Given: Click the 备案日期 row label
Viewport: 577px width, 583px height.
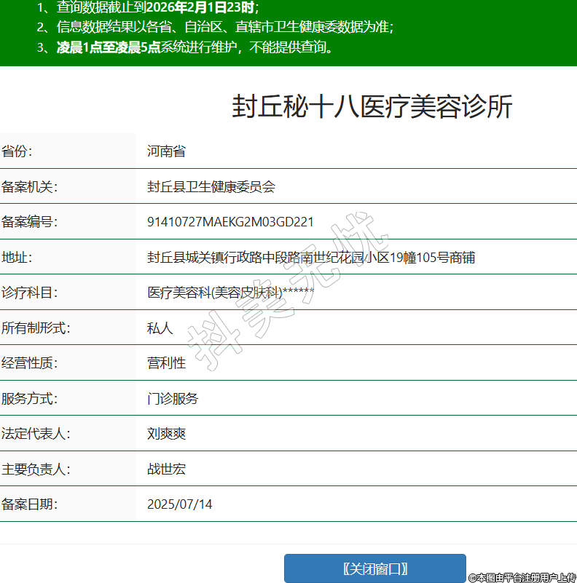Looking at the screenshot, I should coord(29,504).
